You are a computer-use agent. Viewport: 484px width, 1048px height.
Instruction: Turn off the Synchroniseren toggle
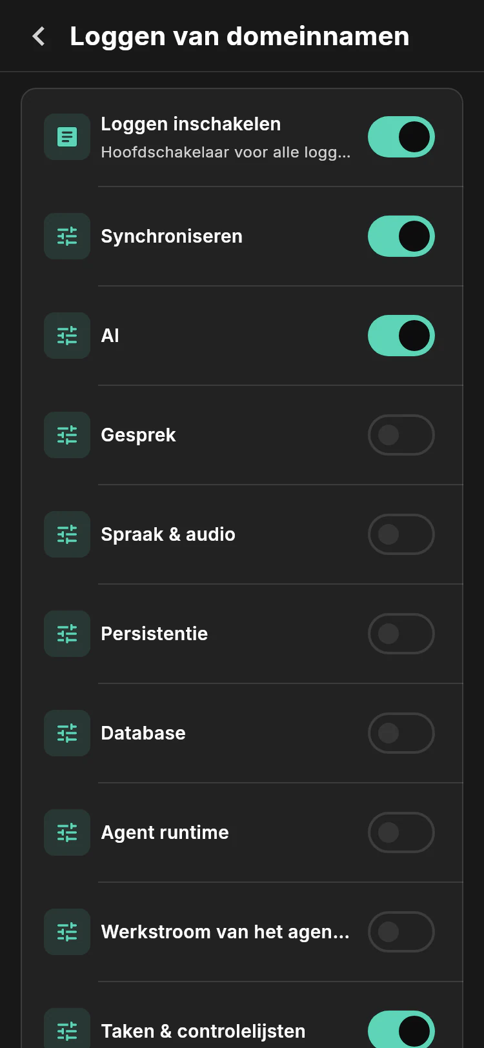(401, 236)
